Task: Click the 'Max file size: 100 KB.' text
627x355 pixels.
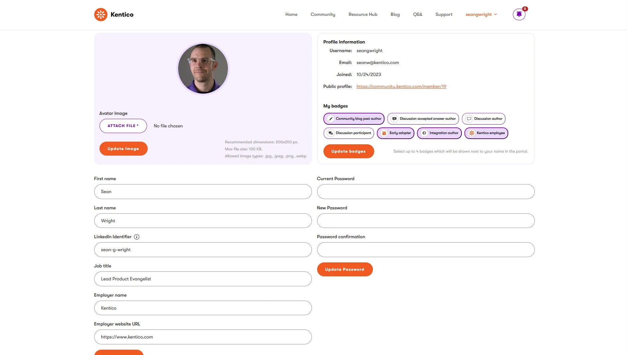Action: 244,149
